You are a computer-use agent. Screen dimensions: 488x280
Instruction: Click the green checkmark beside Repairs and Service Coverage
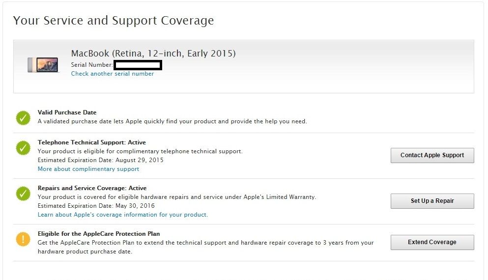[23, 194]
